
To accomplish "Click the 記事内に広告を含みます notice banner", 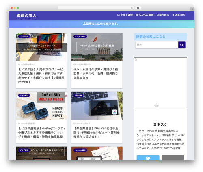I will [x=101, y=24].
